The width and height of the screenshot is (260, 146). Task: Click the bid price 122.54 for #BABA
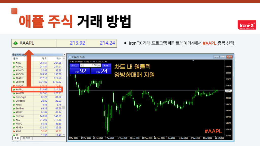pyautogui.click(x=43, y=128)
